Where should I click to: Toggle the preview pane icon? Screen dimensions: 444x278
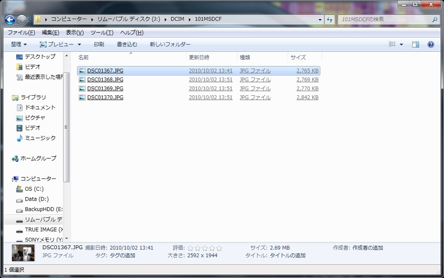tap(415, 44)
